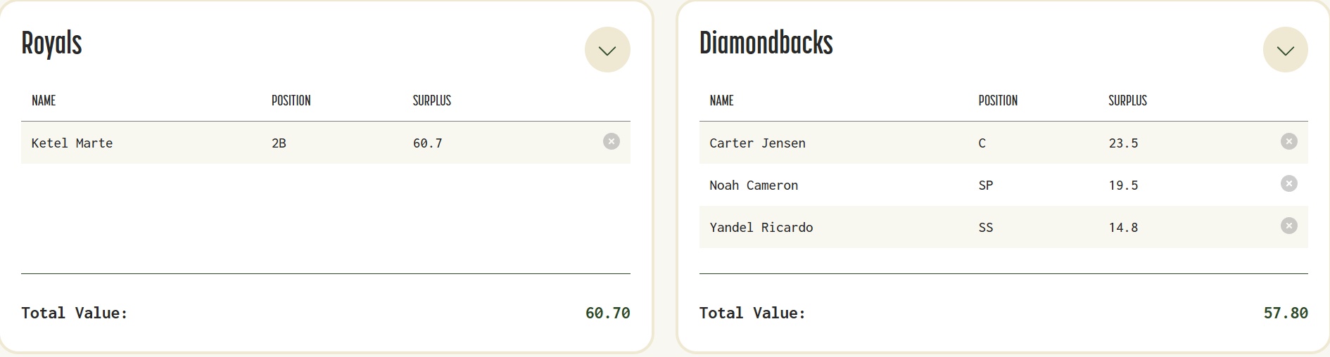The height and width of the screenshot is (357, 1330).
Task: Click the Diamondbacks total value 57.80
Action: point(1285,313)
